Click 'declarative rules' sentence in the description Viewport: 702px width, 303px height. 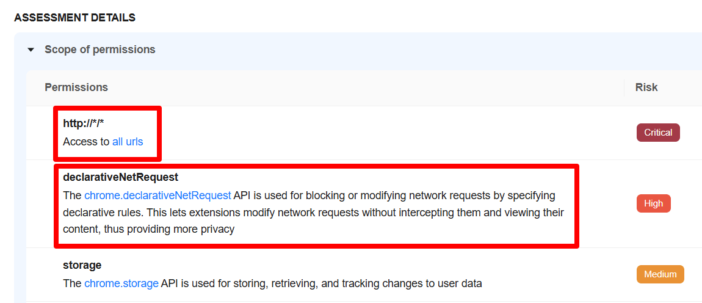click(98, 213)
